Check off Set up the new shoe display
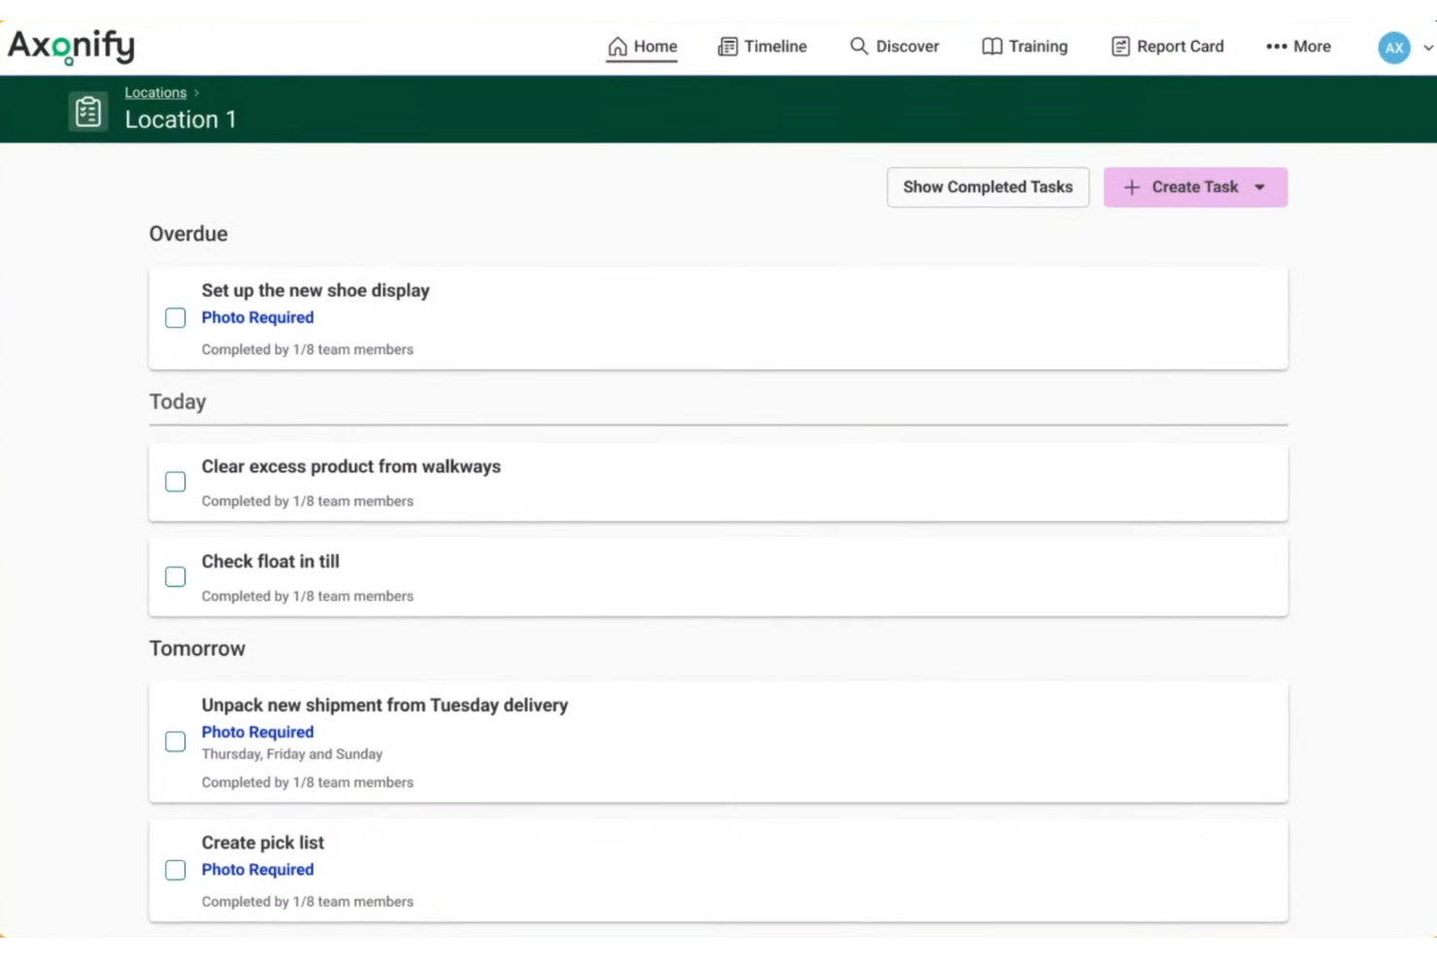The height and width of the screenshot is (958, 1437). click(x=176, y=317)
